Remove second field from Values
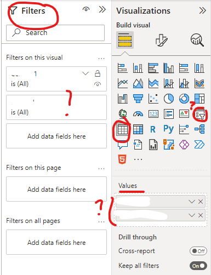 pyautogui.click(x=201, y=215)
